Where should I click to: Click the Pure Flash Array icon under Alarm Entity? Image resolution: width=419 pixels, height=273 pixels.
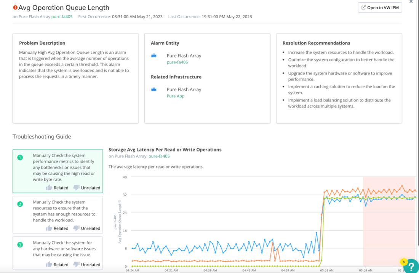pyautogui.click(x=154, y=56)
